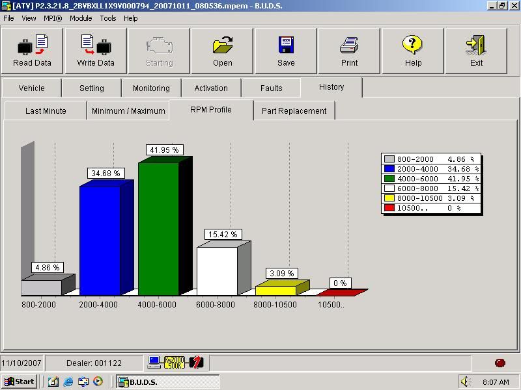This screenshot has width=521, height=390.
Task: Click the KW2000 500K protocol status icon
Action: (x=174, y=363)
